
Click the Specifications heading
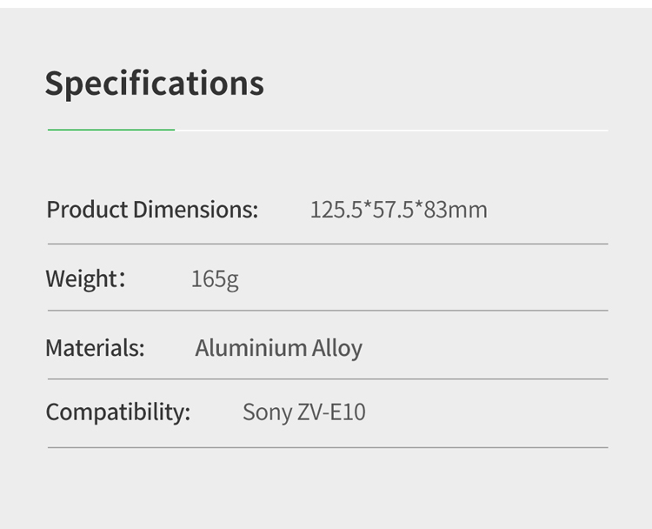tap(154, 84)
